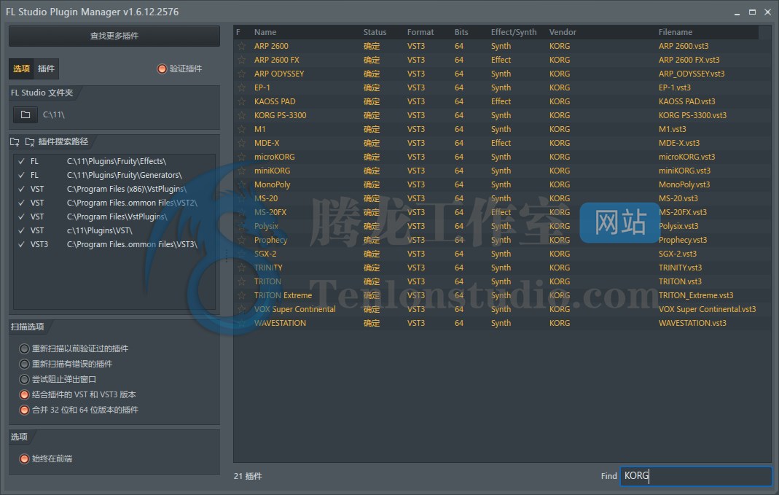Disable 始终在前端 always on top
The height and width of the screenshot is (495, 779).
25,459
